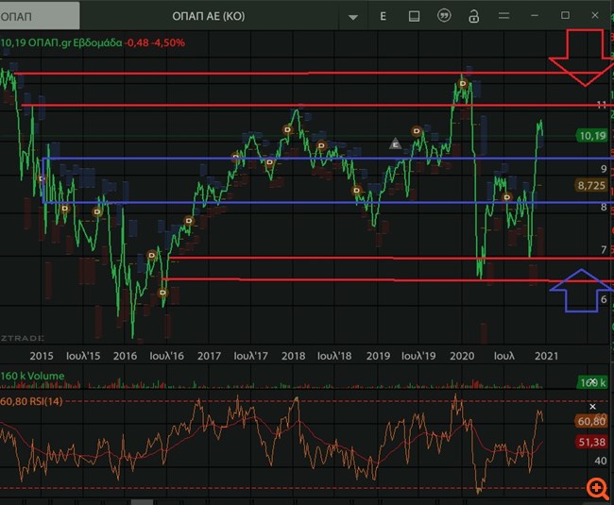The image size is (614, 505).
Task: Click the orange zoom-in magnifier icon
Action: (598, 488)
